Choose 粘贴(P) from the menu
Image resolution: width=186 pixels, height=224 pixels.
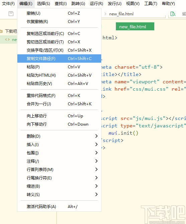pyautogui.click(x=59, y=67)
